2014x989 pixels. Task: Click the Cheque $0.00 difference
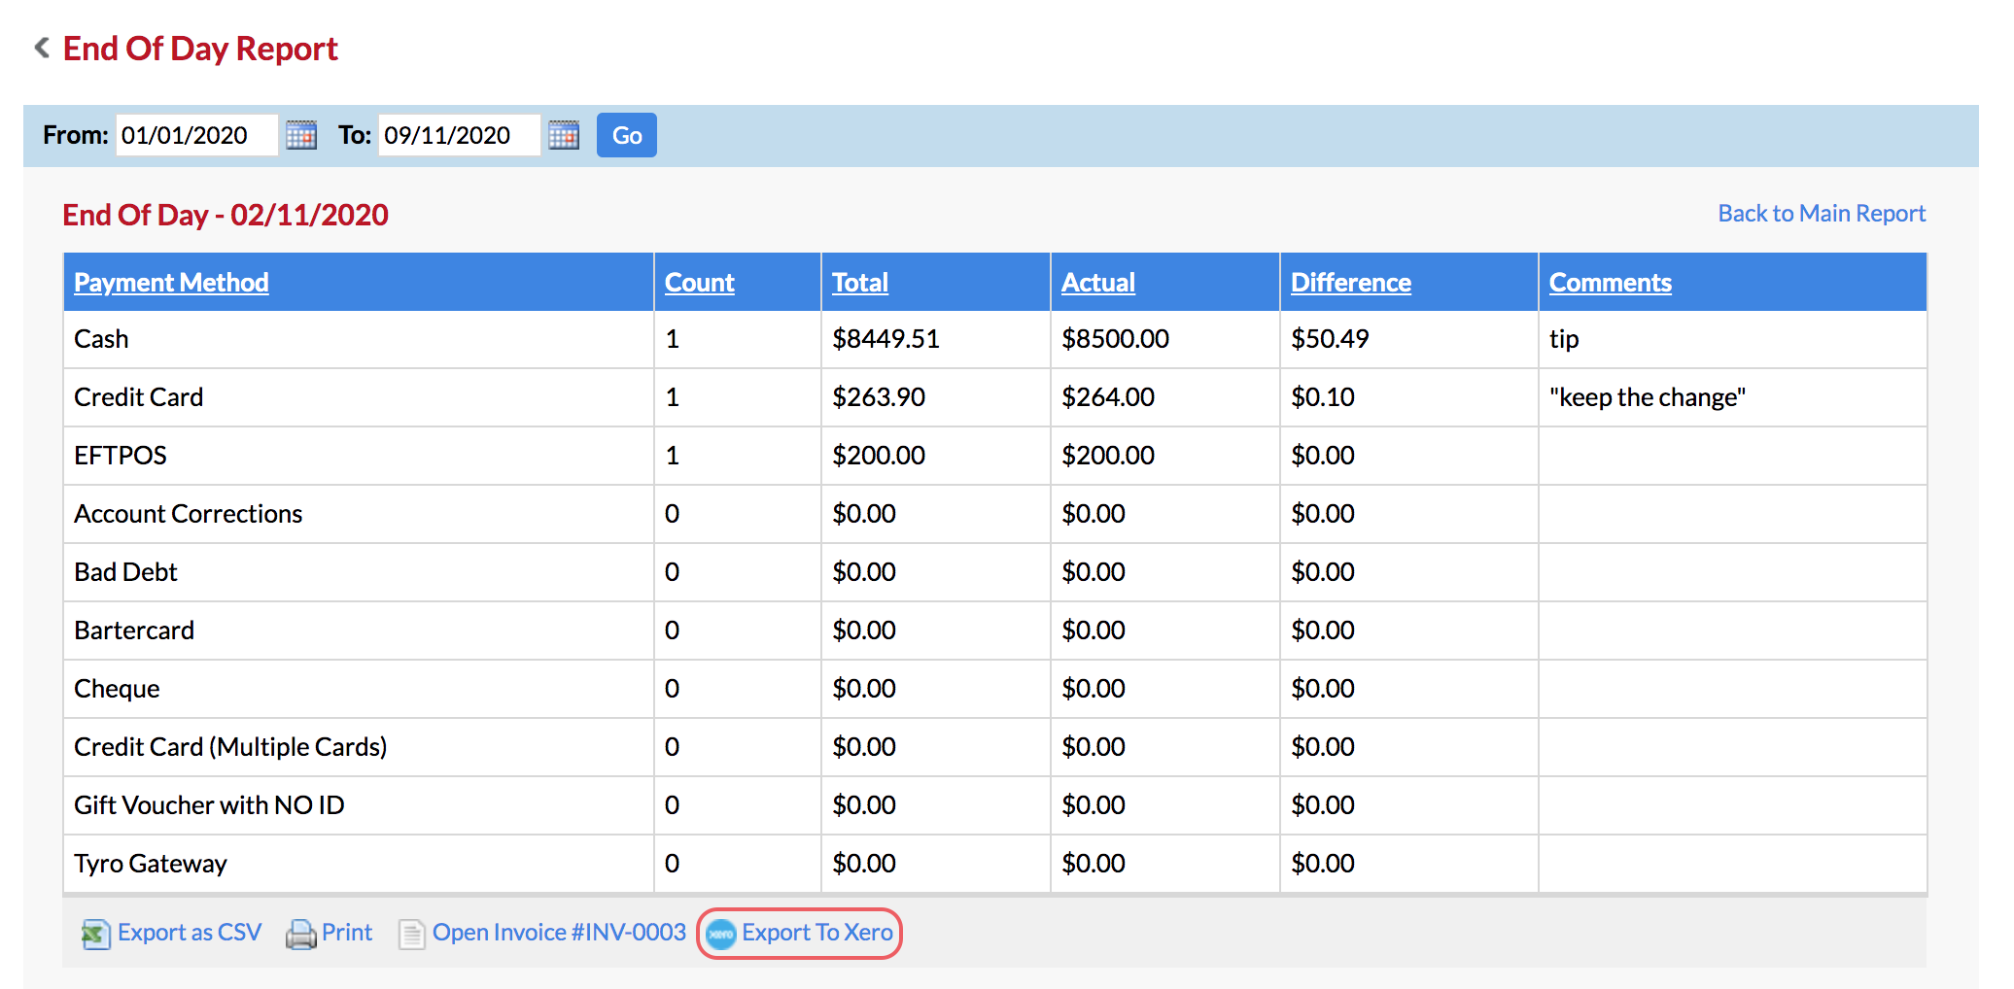pos(1323,689)
